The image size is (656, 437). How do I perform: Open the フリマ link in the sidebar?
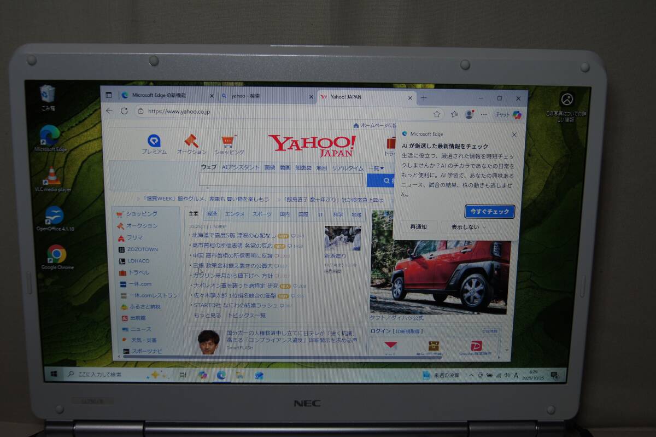point(130,237)
